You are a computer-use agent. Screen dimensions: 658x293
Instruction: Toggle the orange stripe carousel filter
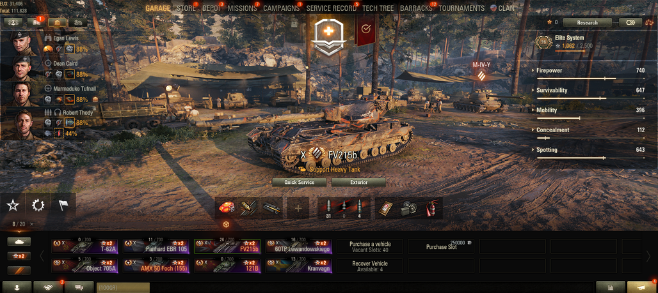click(x=19, y=271)
